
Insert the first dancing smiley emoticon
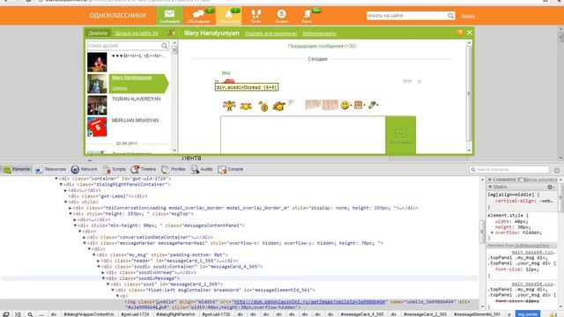[x=229, y=106]
